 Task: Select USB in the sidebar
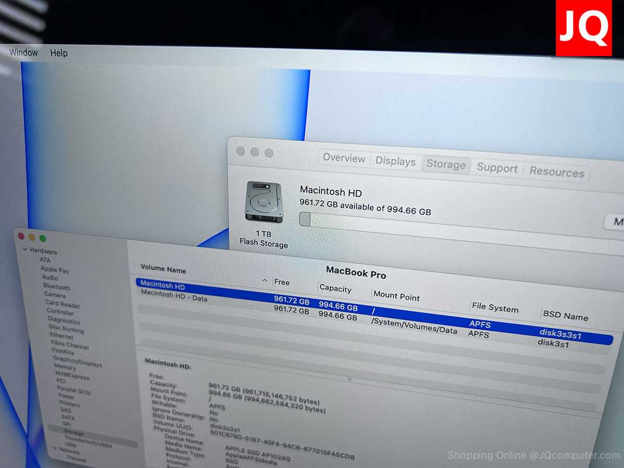tap(71, 445)
